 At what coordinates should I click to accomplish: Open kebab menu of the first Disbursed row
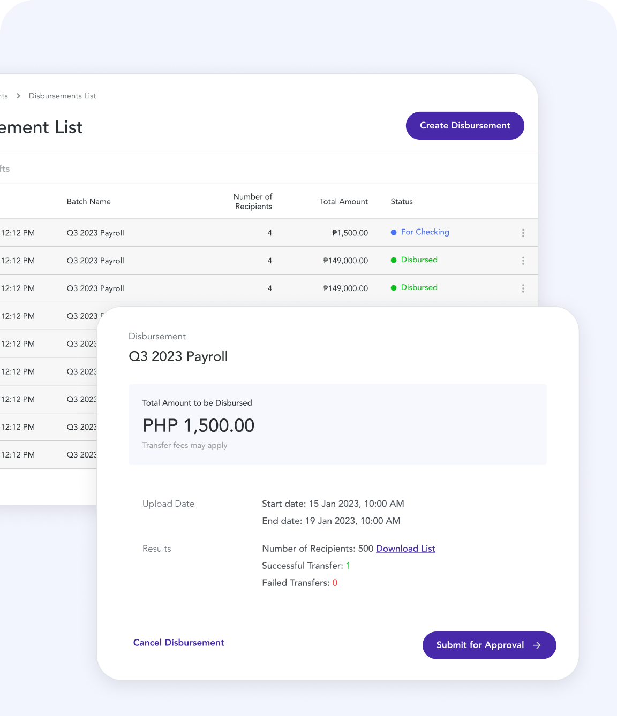523,261
